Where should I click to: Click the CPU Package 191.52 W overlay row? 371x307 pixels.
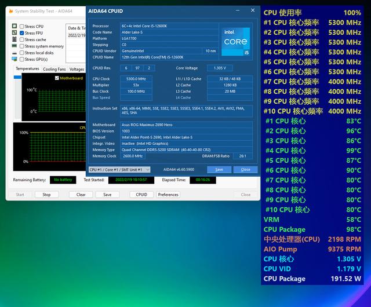pos(312,279)
